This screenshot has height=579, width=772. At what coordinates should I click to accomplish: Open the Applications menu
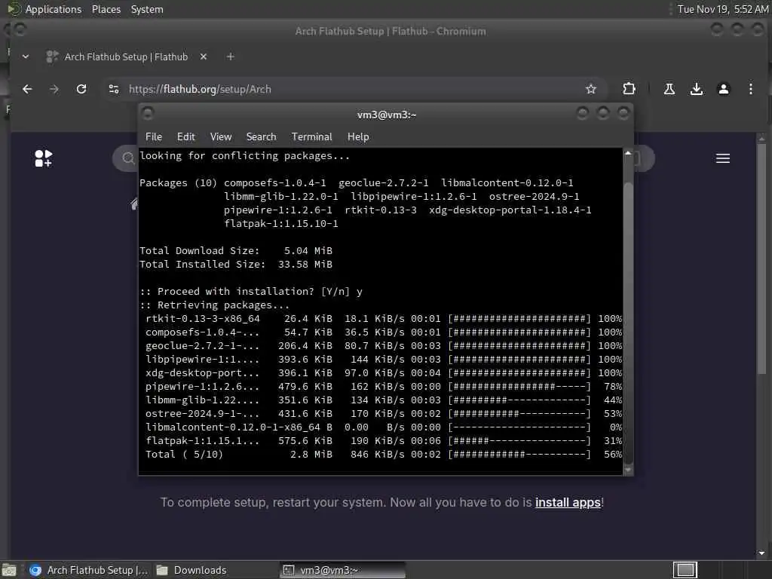54,9
